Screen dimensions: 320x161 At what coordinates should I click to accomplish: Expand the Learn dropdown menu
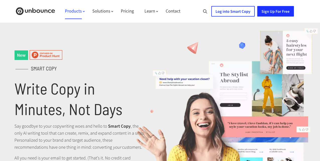(151, 11)
